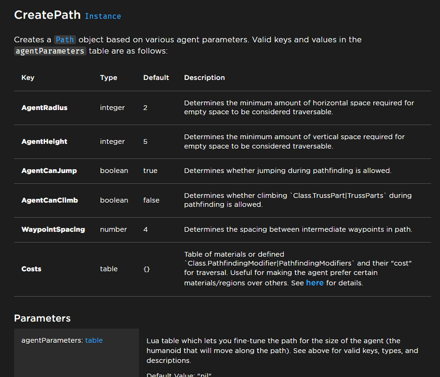Click the Costs key name
The width and height of the screenshot is (440, 377).
(31, 269)
